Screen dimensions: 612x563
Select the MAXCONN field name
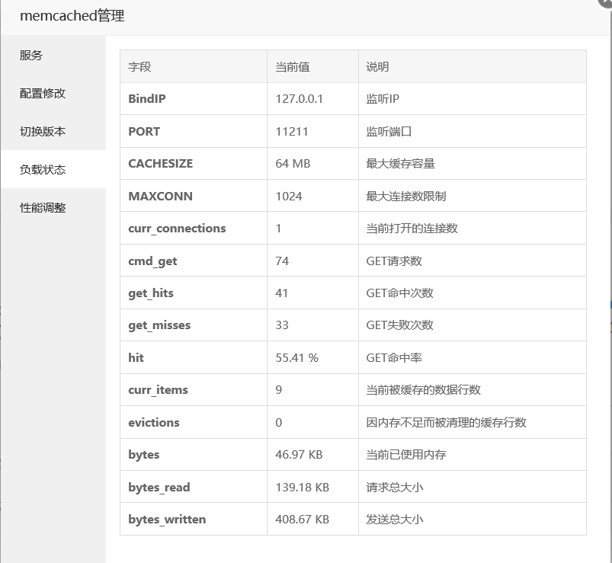tap(160, 197)
